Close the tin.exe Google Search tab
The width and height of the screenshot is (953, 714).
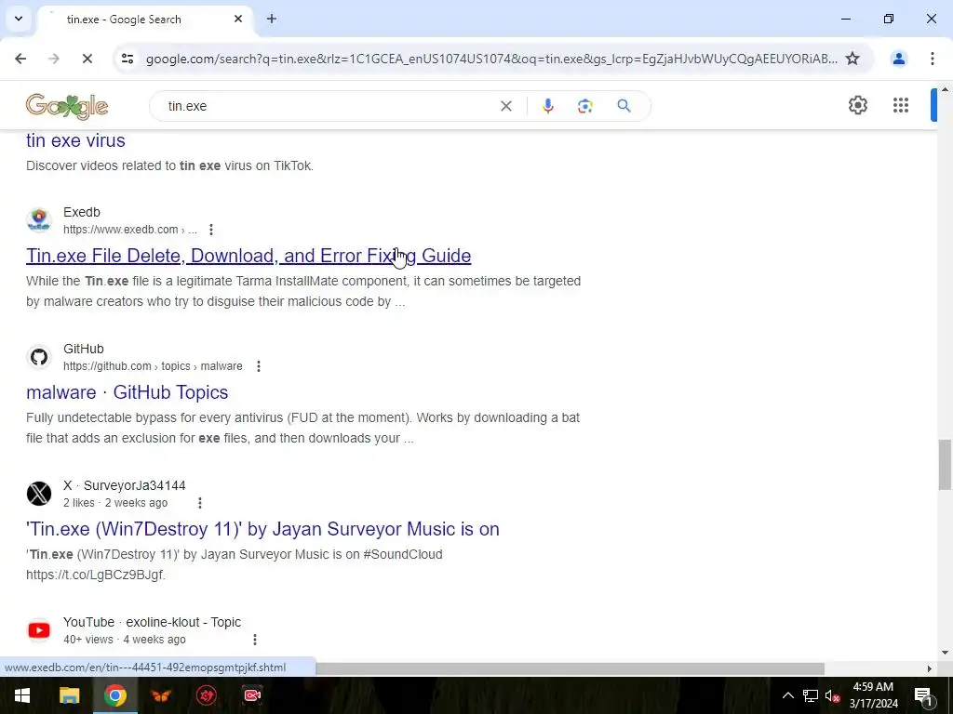(238, 19)
